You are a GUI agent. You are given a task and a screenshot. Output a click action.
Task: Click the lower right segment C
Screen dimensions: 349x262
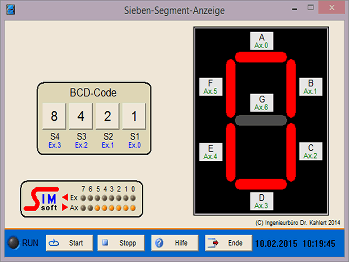click(x=291, y=152)
